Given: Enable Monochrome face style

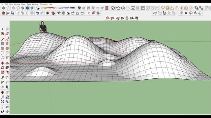Looking at the screenshot, I should [32, 8].
